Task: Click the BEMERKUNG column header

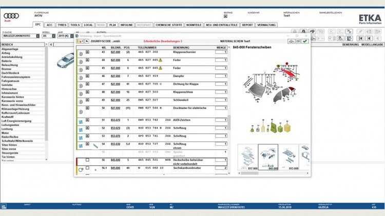Action: coord(351,45)
